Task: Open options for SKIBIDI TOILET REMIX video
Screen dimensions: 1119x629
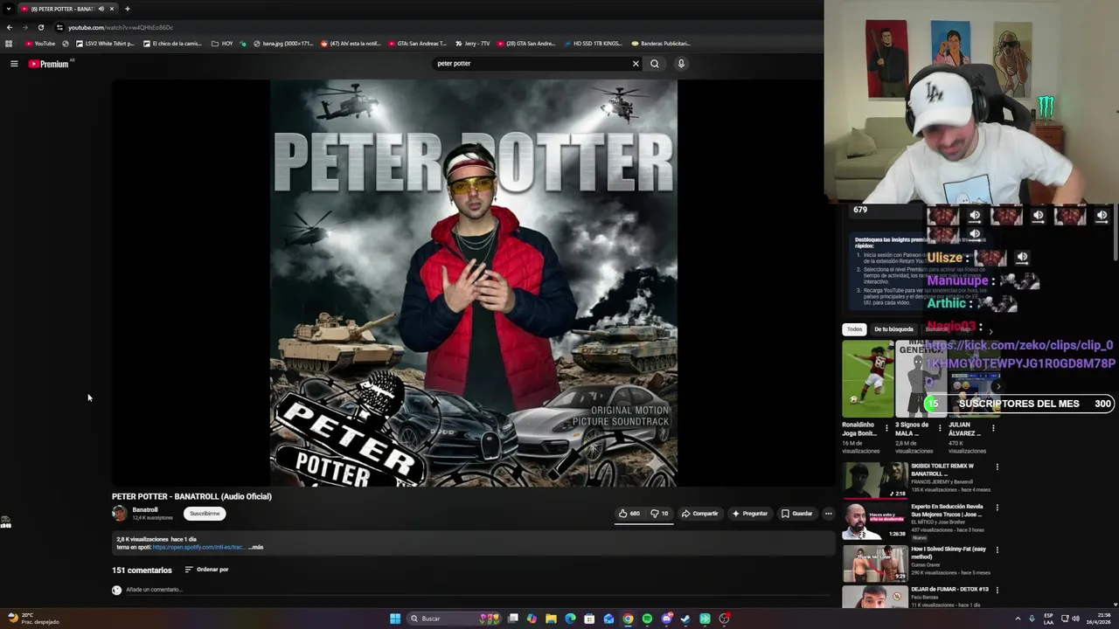Action: 997,467
